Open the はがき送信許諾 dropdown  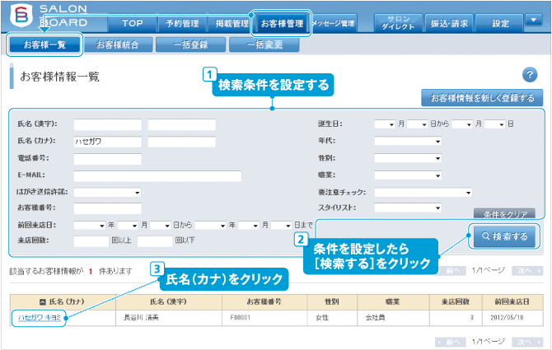[107, 192]
